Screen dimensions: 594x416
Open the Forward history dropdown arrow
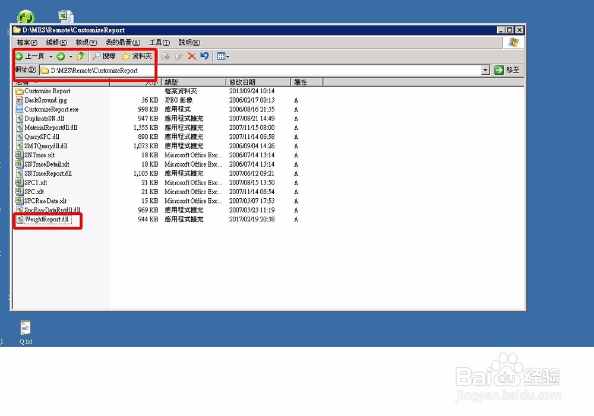click(71, 57)
